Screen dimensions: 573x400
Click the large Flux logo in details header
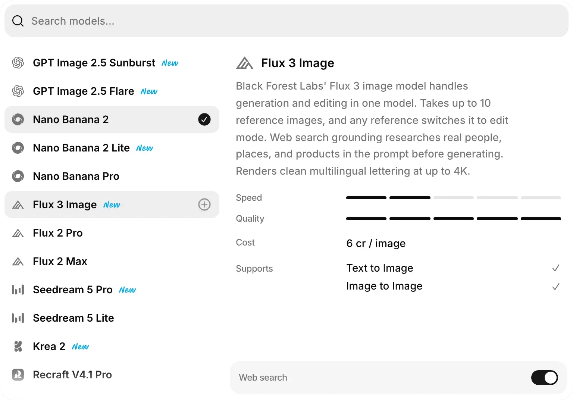245,63
